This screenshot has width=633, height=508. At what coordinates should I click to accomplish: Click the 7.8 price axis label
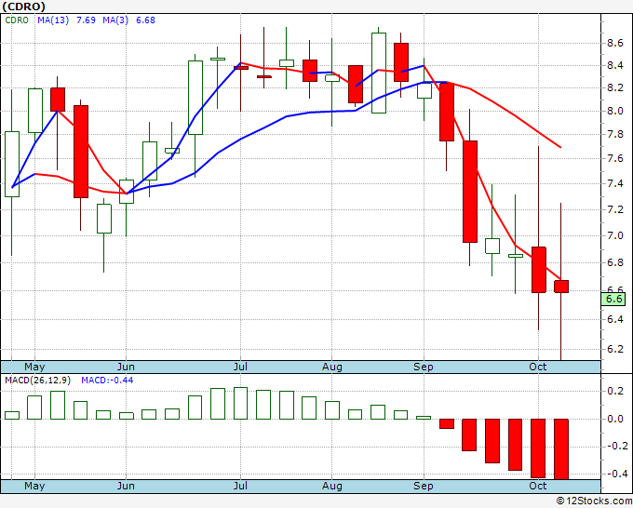614,134
